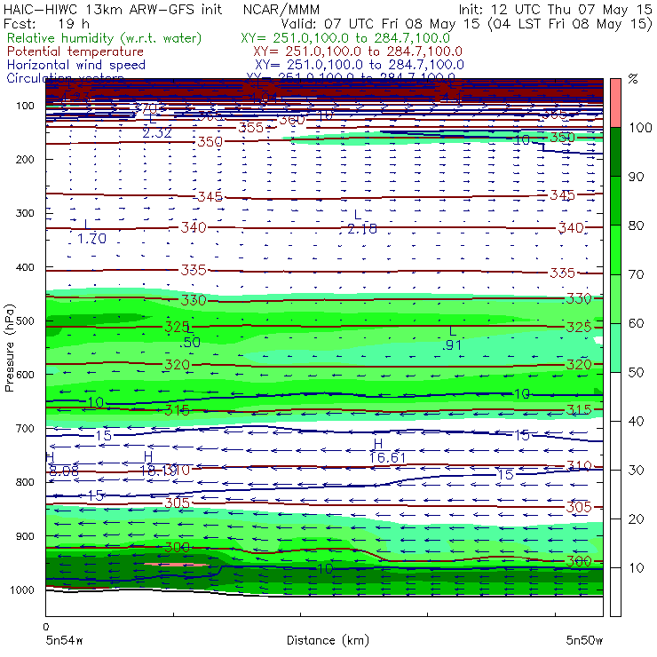The image size is (657, 657).
Task: Click the pink colorbar segment above 100
Action: click(x=615, y=103)
